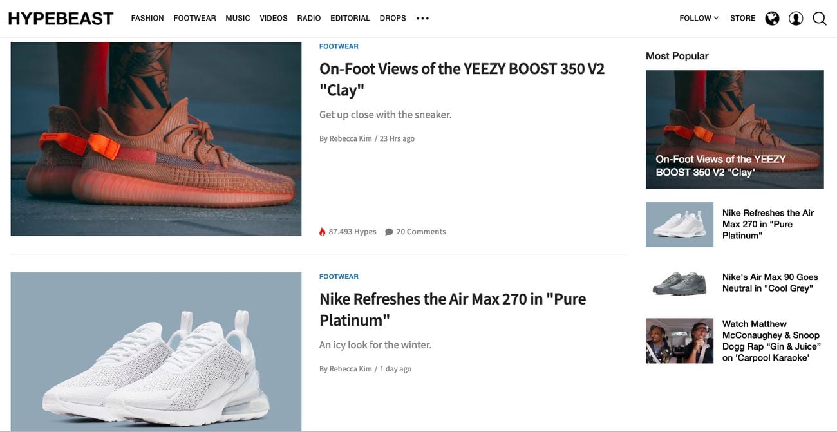Open the FASHION menu item
This screenshot has height=432, width=837.
click(x=147, y=18)
